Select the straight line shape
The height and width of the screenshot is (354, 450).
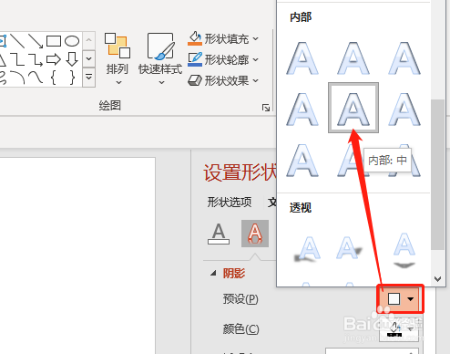click(17, 41)
